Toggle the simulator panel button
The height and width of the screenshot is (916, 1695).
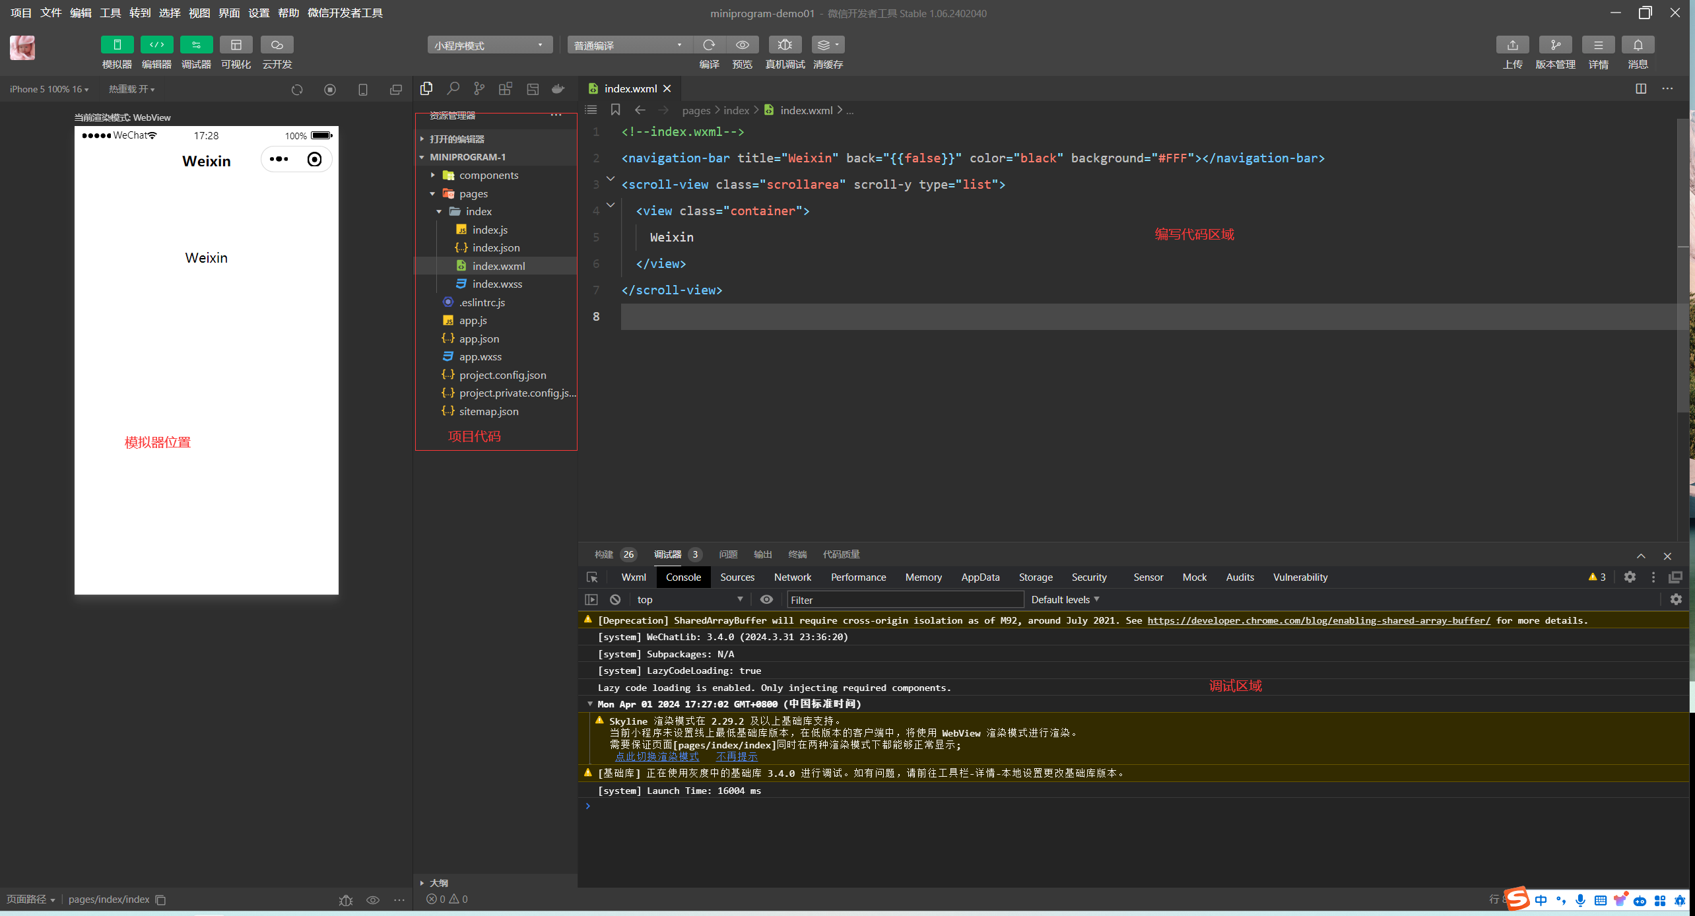click(x=117, y=45)
